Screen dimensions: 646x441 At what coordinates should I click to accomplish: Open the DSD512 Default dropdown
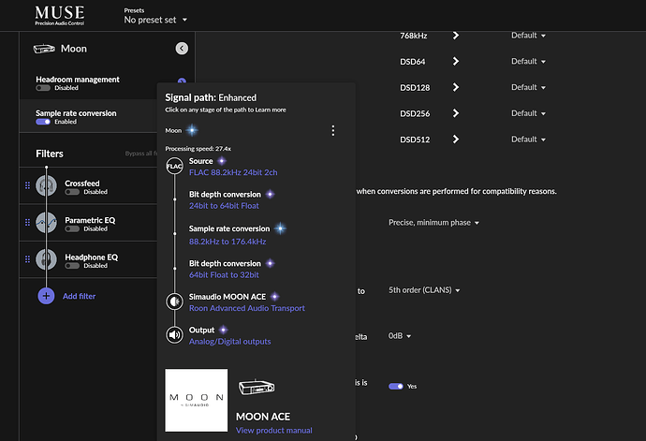point(528,140)
